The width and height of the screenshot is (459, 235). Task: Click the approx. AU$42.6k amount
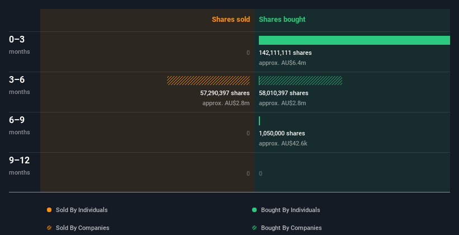(283, 143)
